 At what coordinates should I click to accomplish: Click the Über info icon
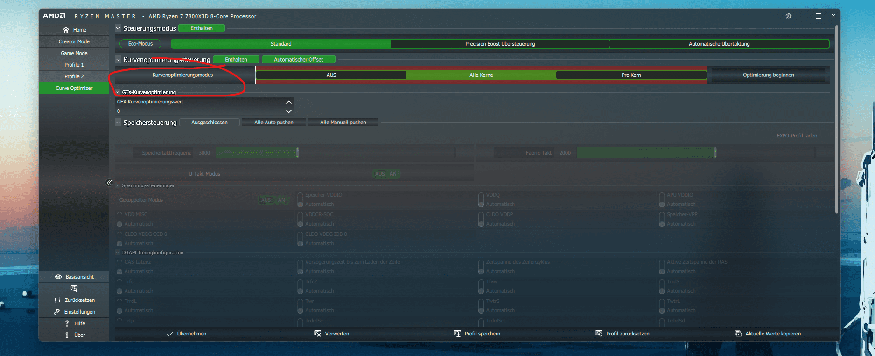pos(67,335)
